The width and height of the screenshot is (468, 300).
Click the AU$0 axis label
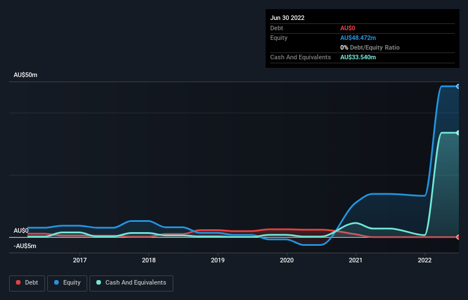[x=21, y=231]
